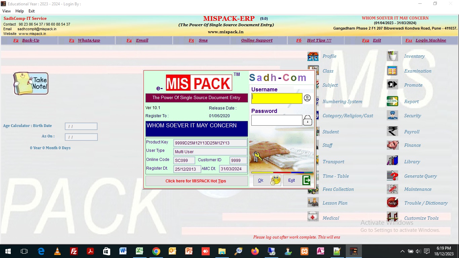This screenshot has width=459, height=258.
Task: Open Google Chrome from the taskbar
Action: (156, 251)
